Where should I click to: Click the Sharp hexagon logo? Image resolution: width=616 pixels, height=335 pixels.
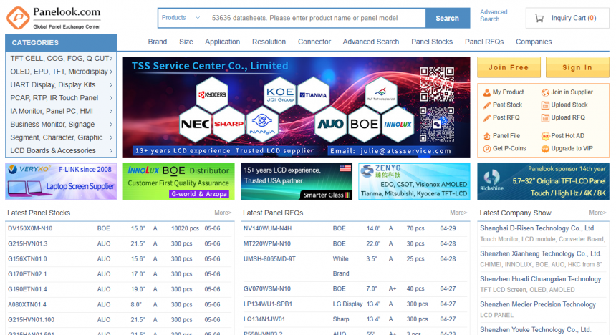(228, 124)
